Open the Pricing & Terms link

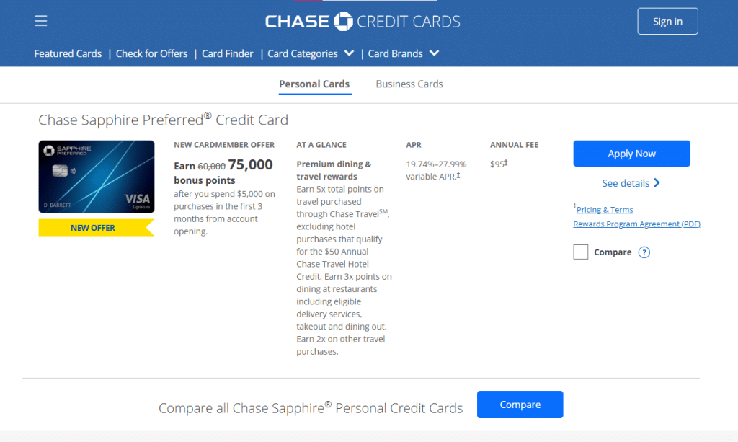click(x=605, y=210)
